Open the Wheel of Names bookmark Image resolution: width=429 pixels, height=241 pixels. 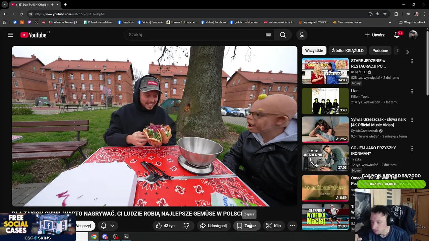tap(64, 22)
